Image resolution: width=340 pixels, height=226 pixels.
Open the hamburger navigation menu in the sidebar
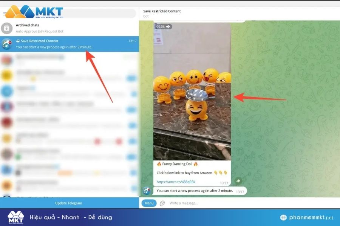click(5, 13)
